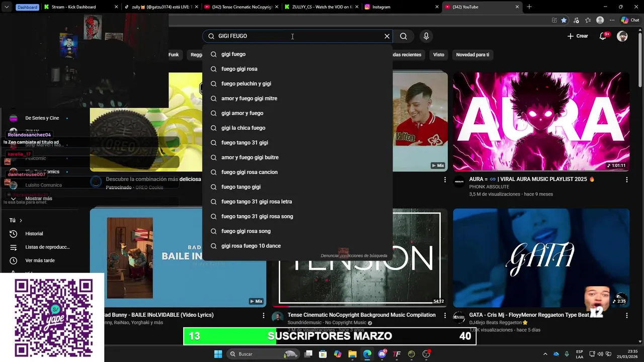Viewport: 644px width, 362px height.
Task: Switch to the Stream - Kick Dashboard tab
Action: point(80,7)
